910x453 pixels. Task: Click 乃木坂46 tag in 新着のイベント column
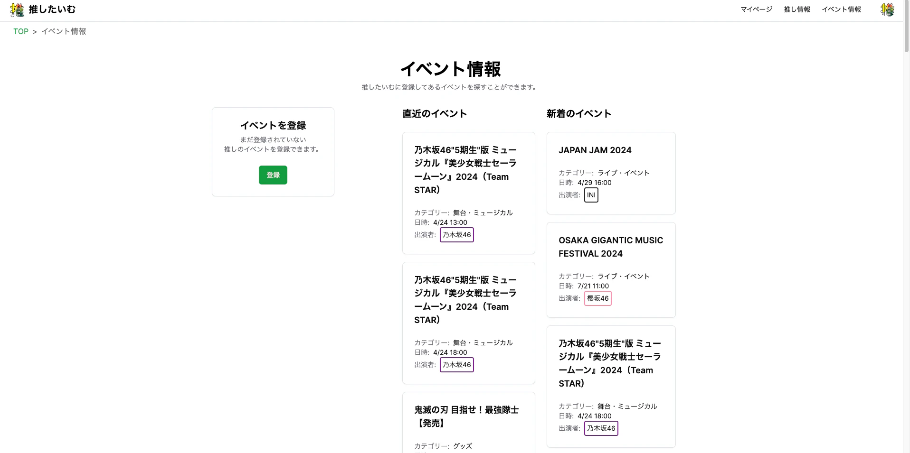[x=601, y=428]
